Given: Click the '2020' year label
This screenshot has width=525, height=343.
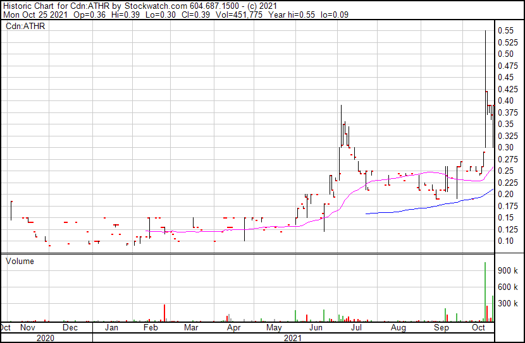Looking at the screenshot, I should (45, 338).
